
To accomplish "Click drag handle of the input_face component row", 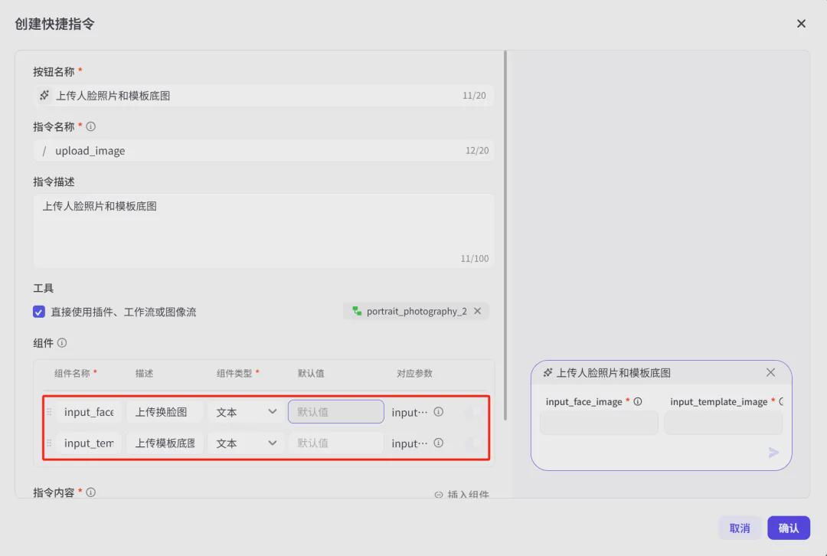I will pyautogui.click(x=49, y=411).
